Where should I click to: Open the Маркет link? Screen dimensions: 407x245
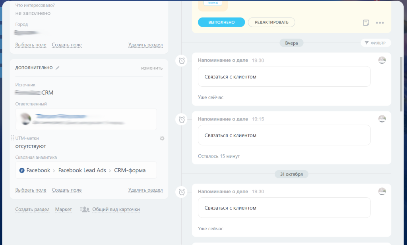pyautogui.click(x=63, y=209)
